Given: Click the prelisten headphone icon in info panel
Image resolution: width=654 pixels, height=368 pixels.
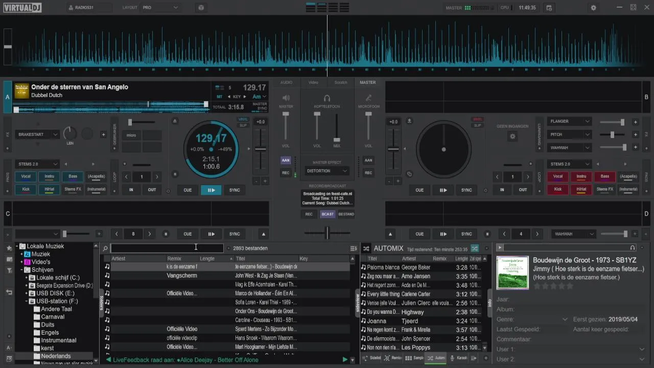Looking at the screenshot, I should pos(633,248).
